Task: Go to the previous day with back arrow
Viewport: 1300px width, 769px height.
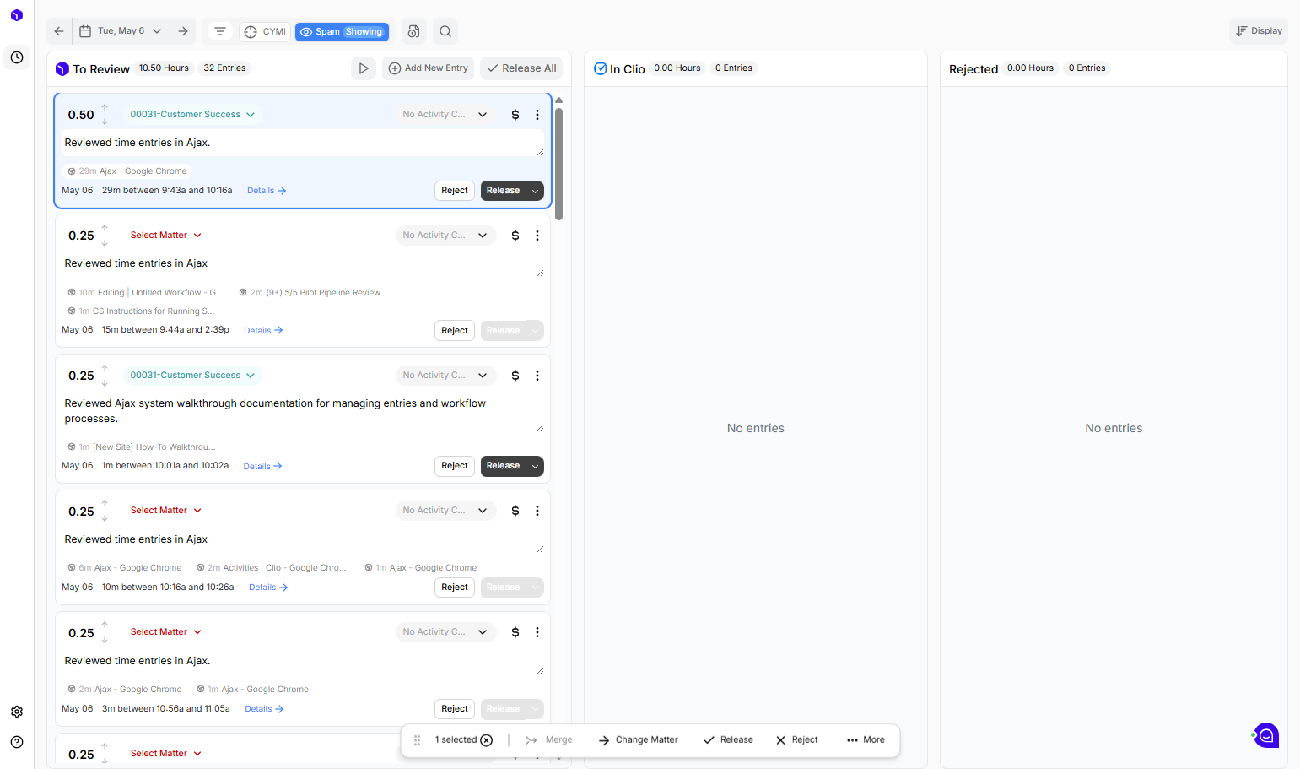Action: pyautogui.click(x=59, y=31)
